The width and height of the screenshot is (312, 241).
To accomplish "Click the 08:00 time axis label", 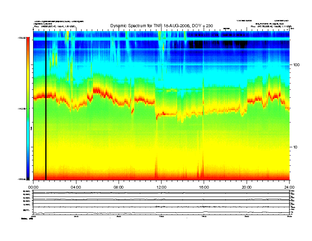I will (119, 187).
